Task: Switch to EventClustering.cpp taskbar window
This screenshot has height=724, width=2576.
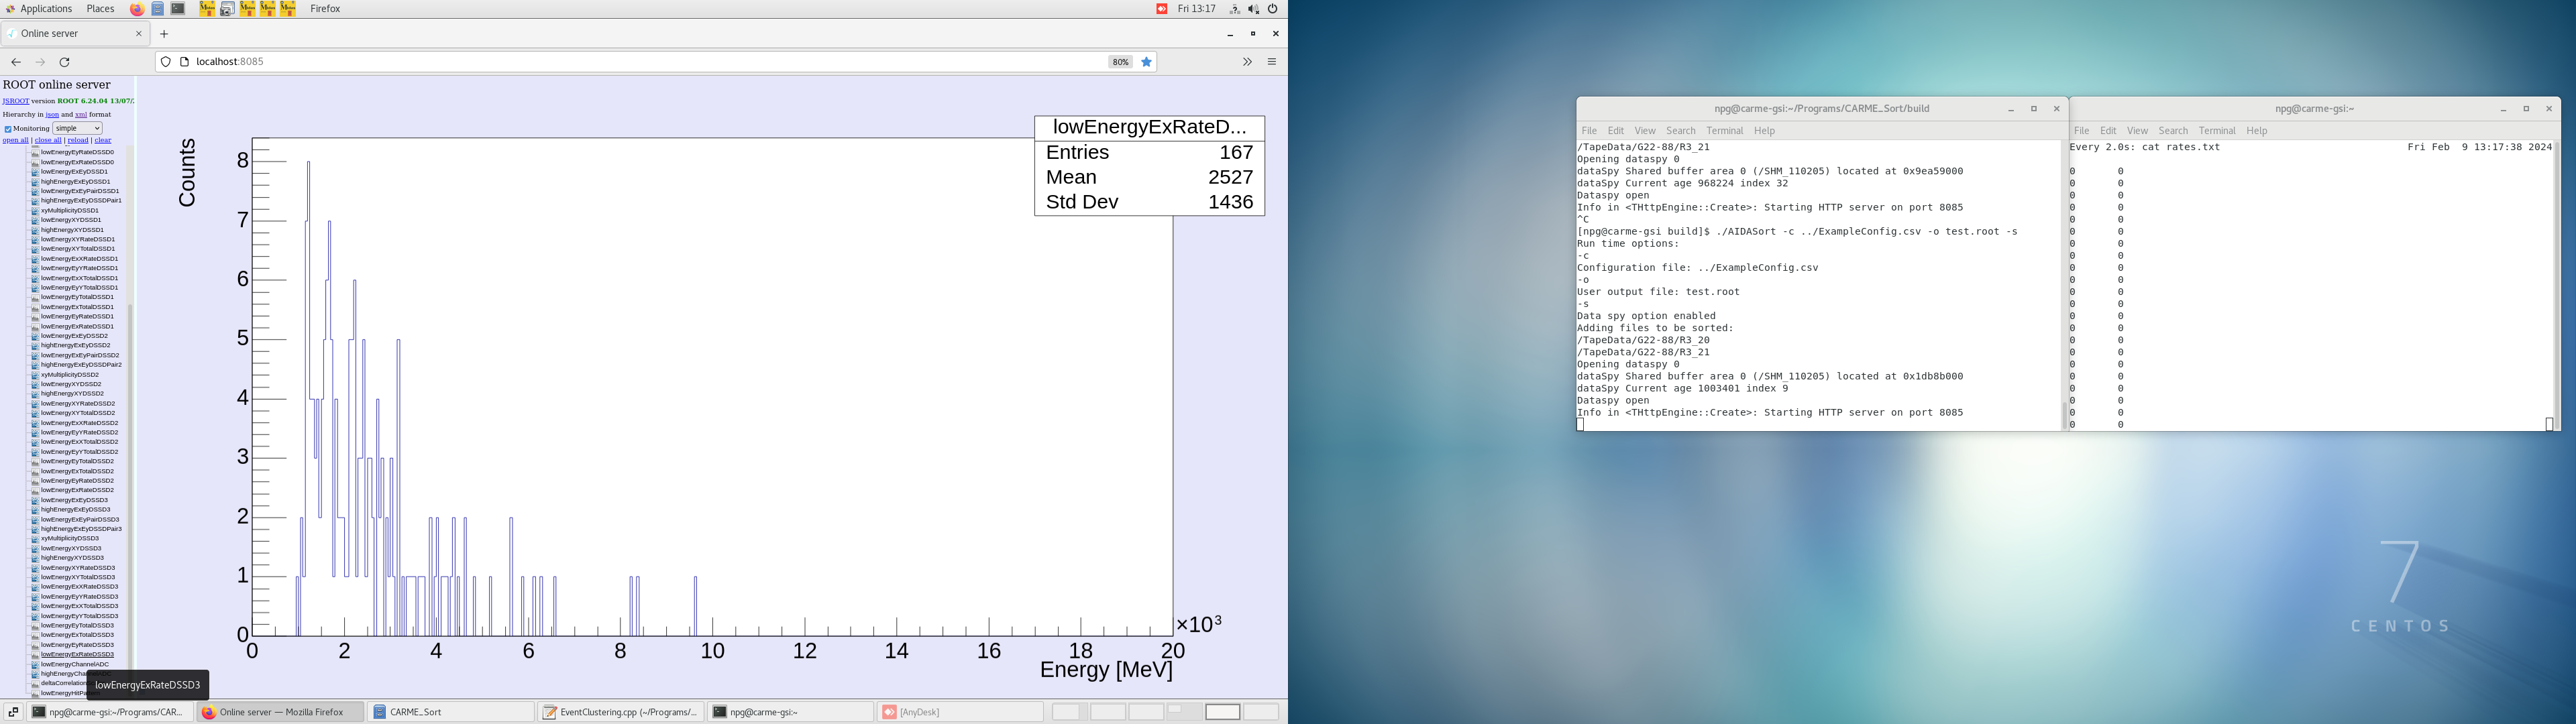Action: point(620,712)
